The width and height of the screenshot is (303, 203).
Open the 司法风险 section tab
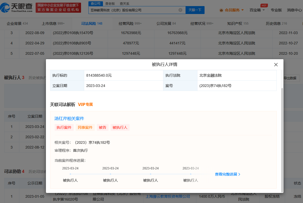(x=92, y=24)
